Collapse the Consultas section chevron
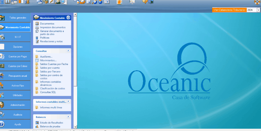This screenshot has height=131, width=261. point(68,51)
